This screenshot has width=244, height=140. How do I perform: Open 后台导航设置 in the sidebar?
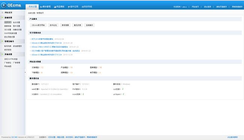tap(9, 37)
